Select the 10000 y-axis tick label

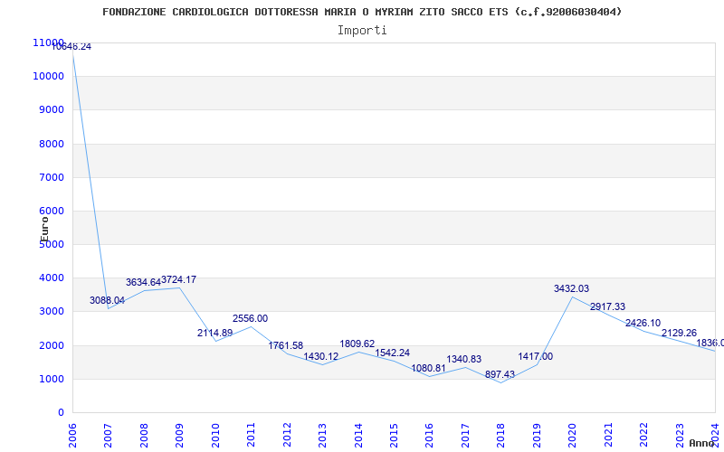coord(48,76)
